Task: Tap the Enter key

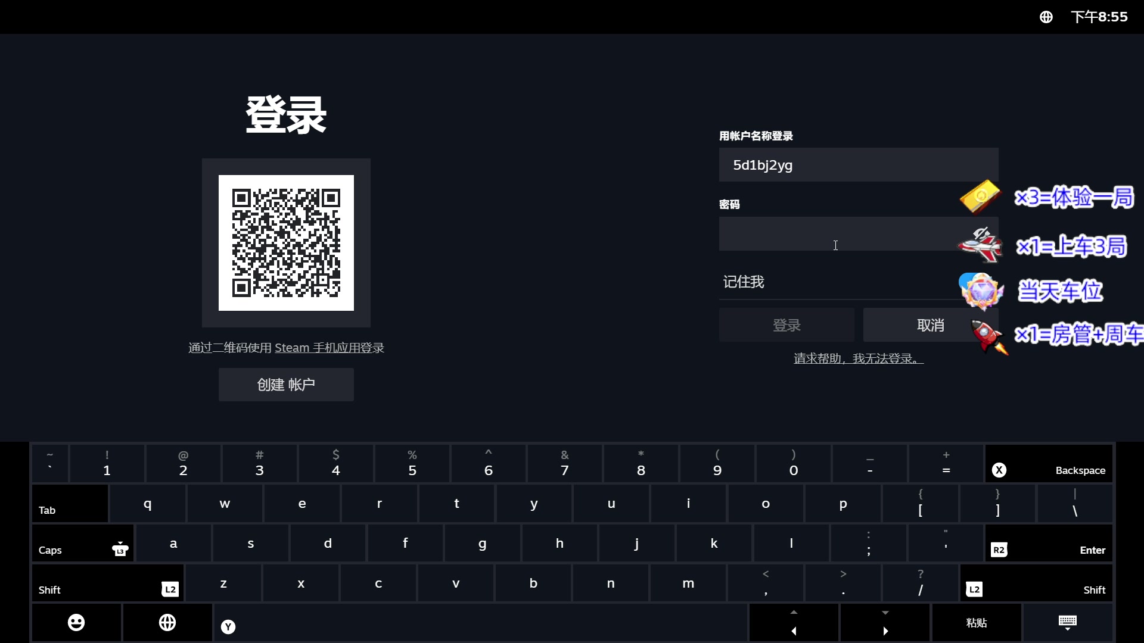Action: pos(1049,543)
